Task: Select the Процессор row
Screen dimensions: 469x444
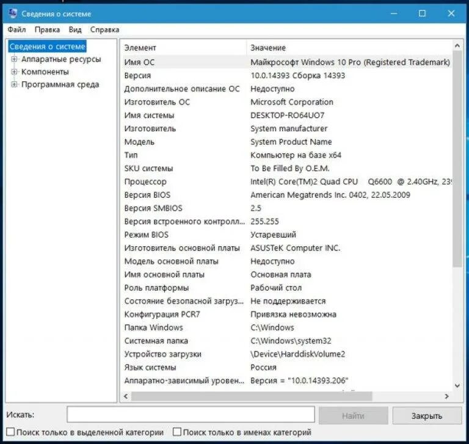Action: [287, 181]
